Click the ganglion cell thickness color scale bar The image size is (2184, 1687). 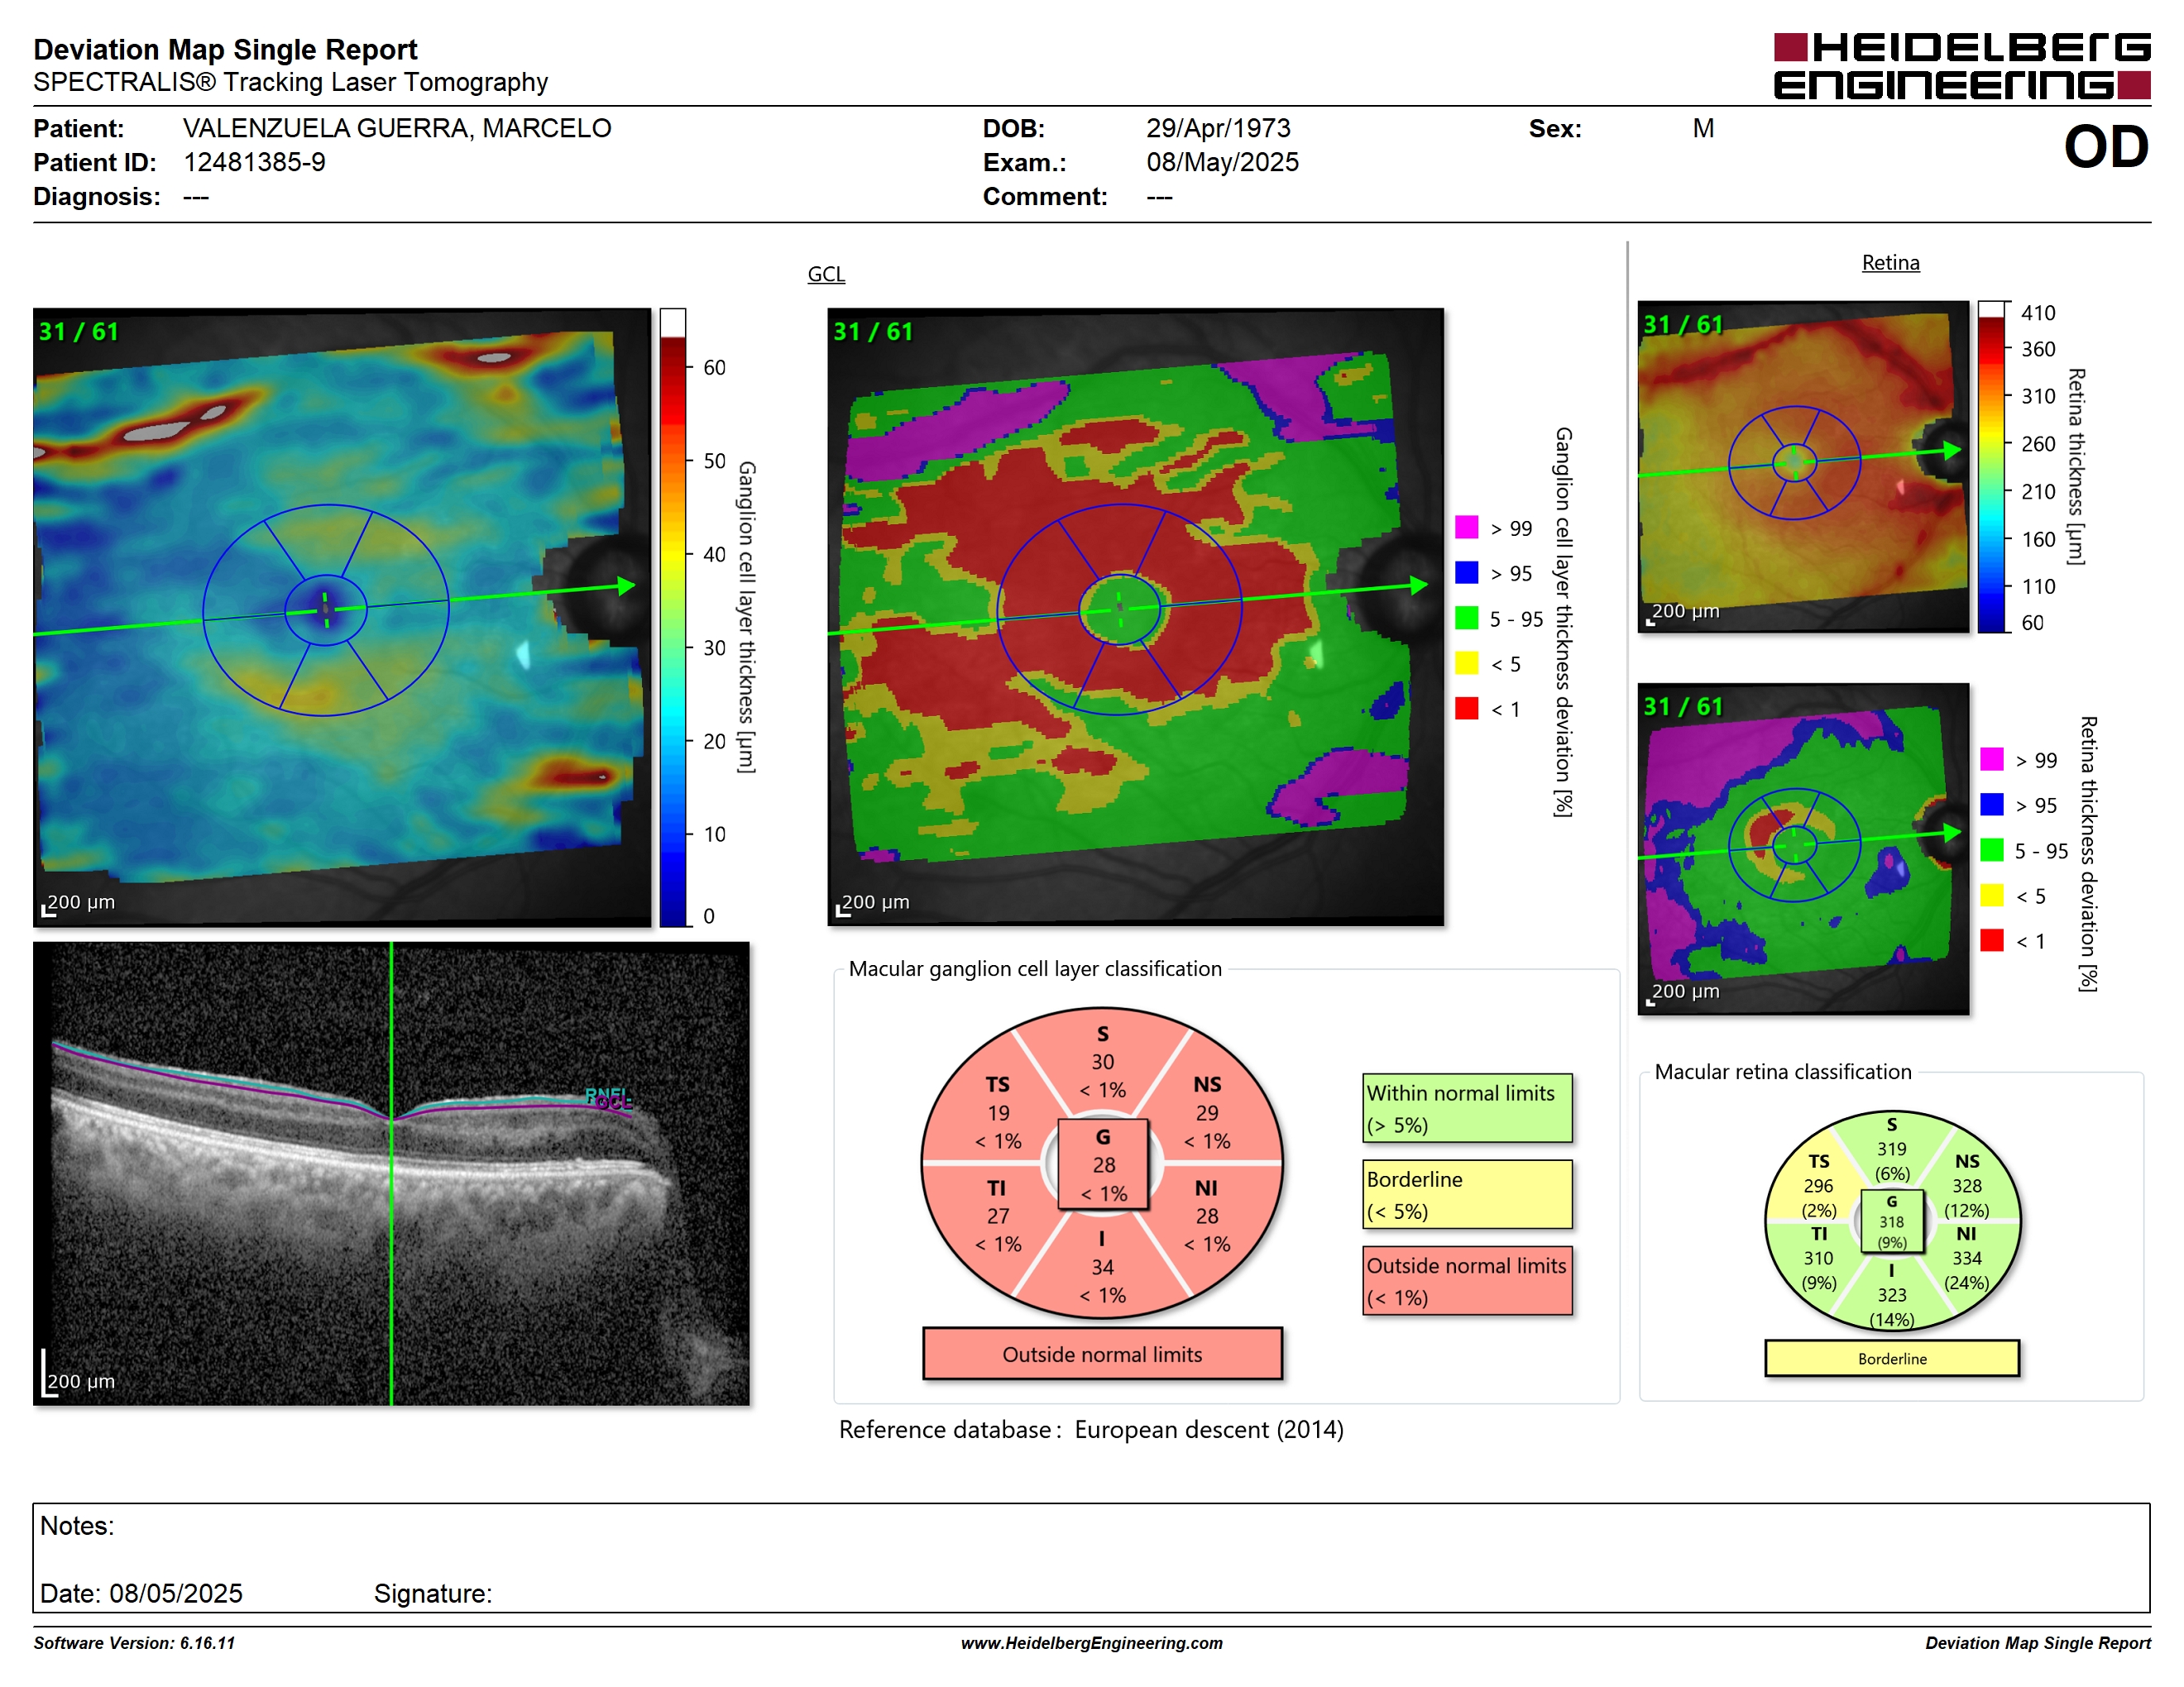point(672,618)
